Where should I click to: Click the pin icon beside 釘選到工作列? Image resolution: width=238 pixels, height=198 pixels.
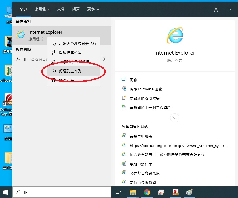click(x=53, y=71)
